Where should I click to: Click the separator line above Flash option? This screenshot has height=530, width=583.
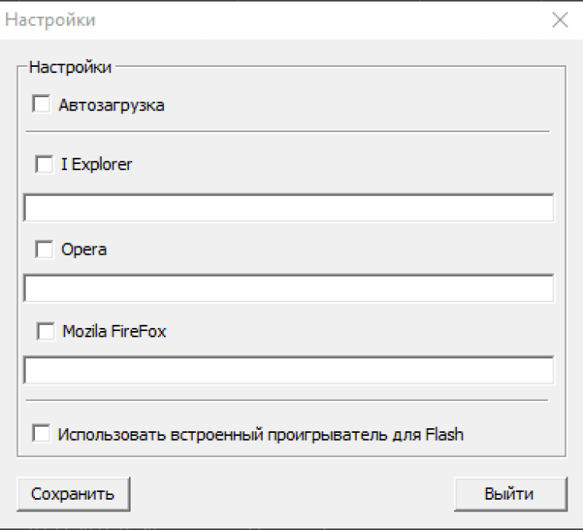click(288, 400)
